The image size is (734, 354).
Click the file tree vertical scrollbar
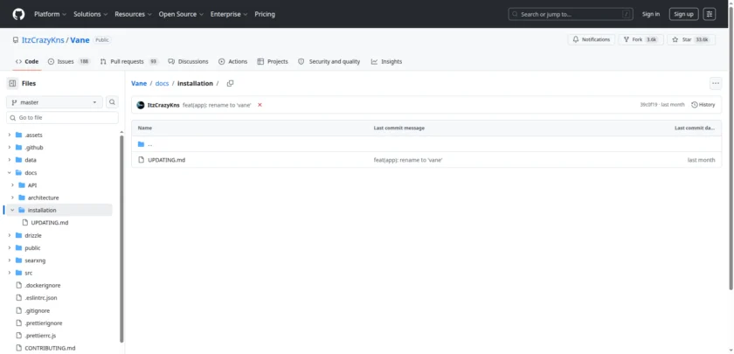pyautogui.click(x=121, y=239)
